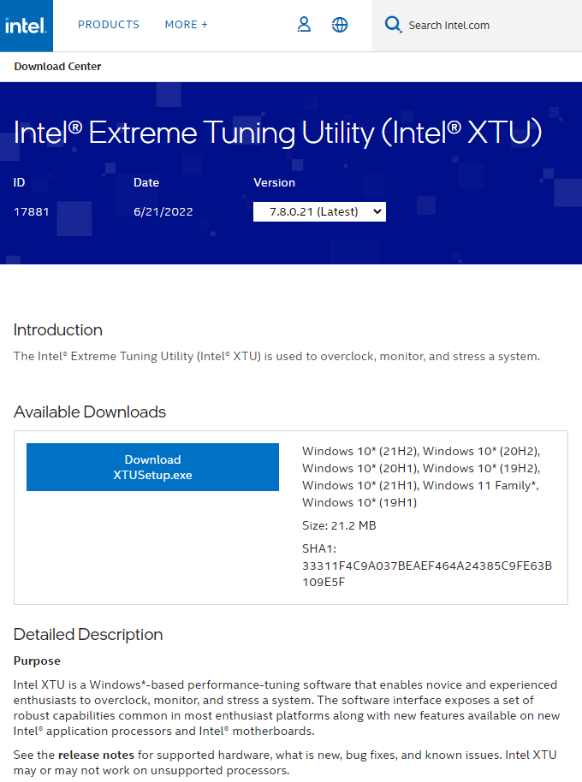This screenshot has height=782, width=582.
Task: Click the Intel logo home icon
Action: 26,26
